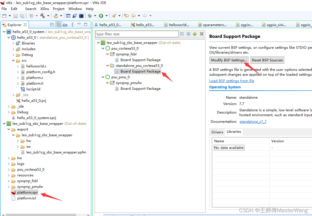
Task: Select the Libraries tab
Action: click(234, 132)
